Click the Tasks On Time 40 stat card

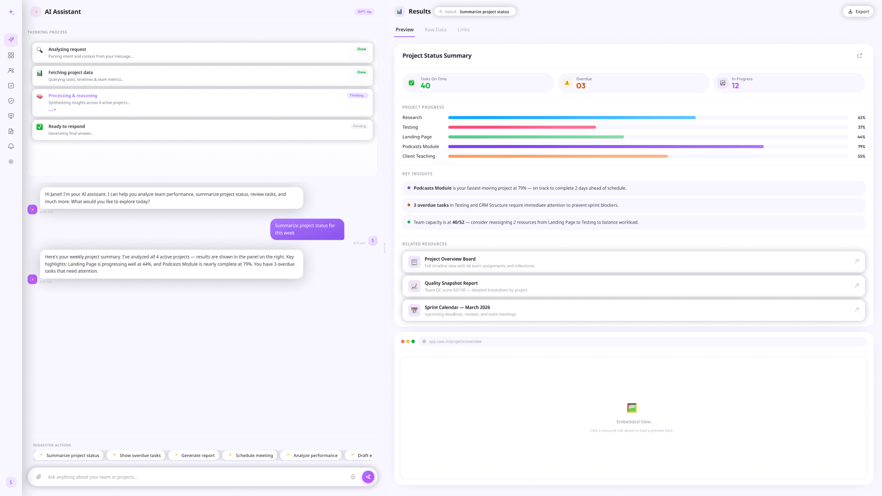[x=478, y=83]
